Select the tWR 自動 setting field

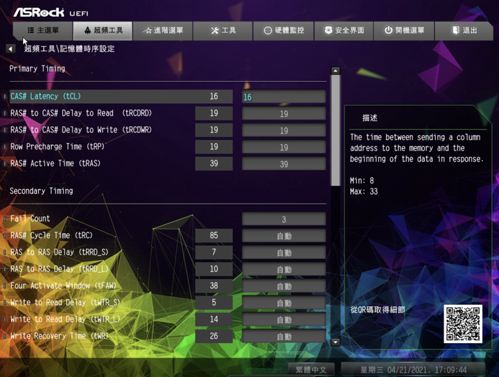pyautogui.click(x=284, y=337)
